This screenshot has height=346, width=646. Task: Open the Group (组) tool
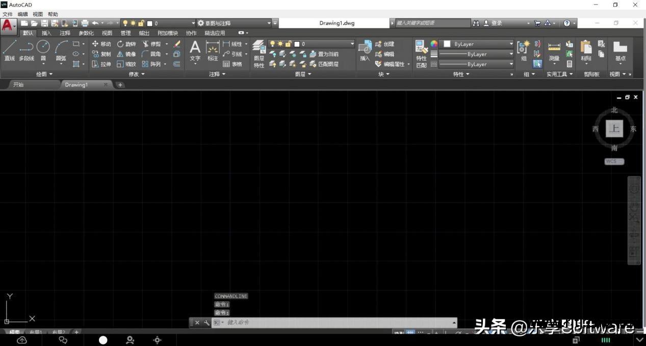pos(524,51)
